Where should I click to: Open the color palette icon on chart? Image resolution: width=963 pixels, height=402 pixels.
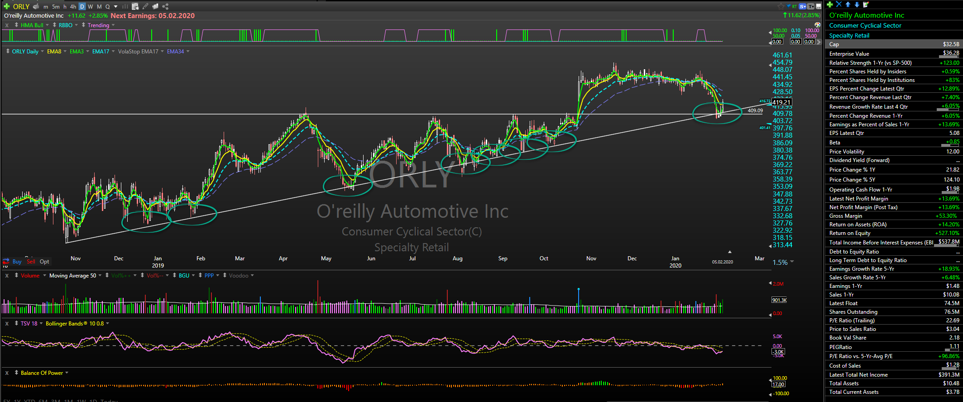(817, 25)
